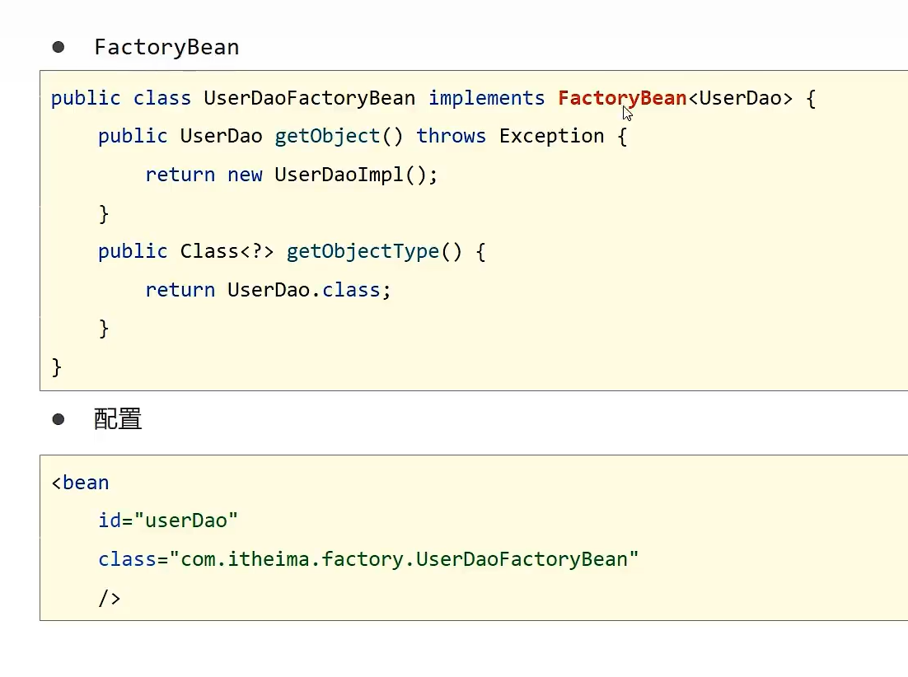908x677 pixels.
Task: Click the bullet before the 配置 heading
Action: coord(59,419)
